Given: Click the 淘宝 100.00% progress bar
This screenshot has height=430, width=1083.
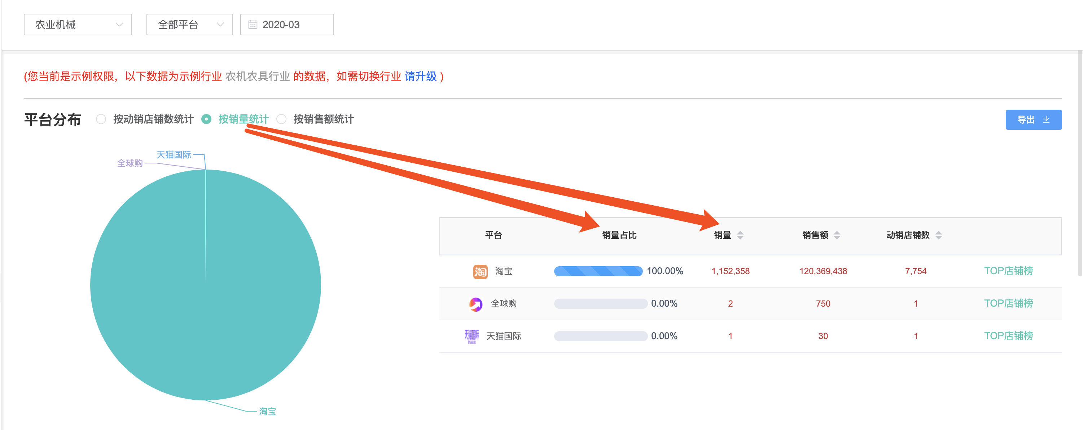Looking at the screenshot, I should (x=598, y=271).
